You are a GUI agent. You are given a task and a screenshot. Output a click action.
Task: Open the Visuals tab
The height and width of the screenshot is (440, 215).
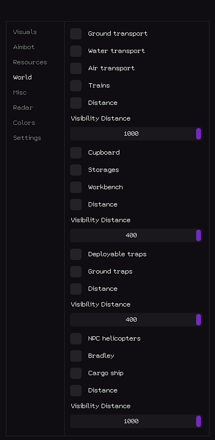click(x=25, y=32)
